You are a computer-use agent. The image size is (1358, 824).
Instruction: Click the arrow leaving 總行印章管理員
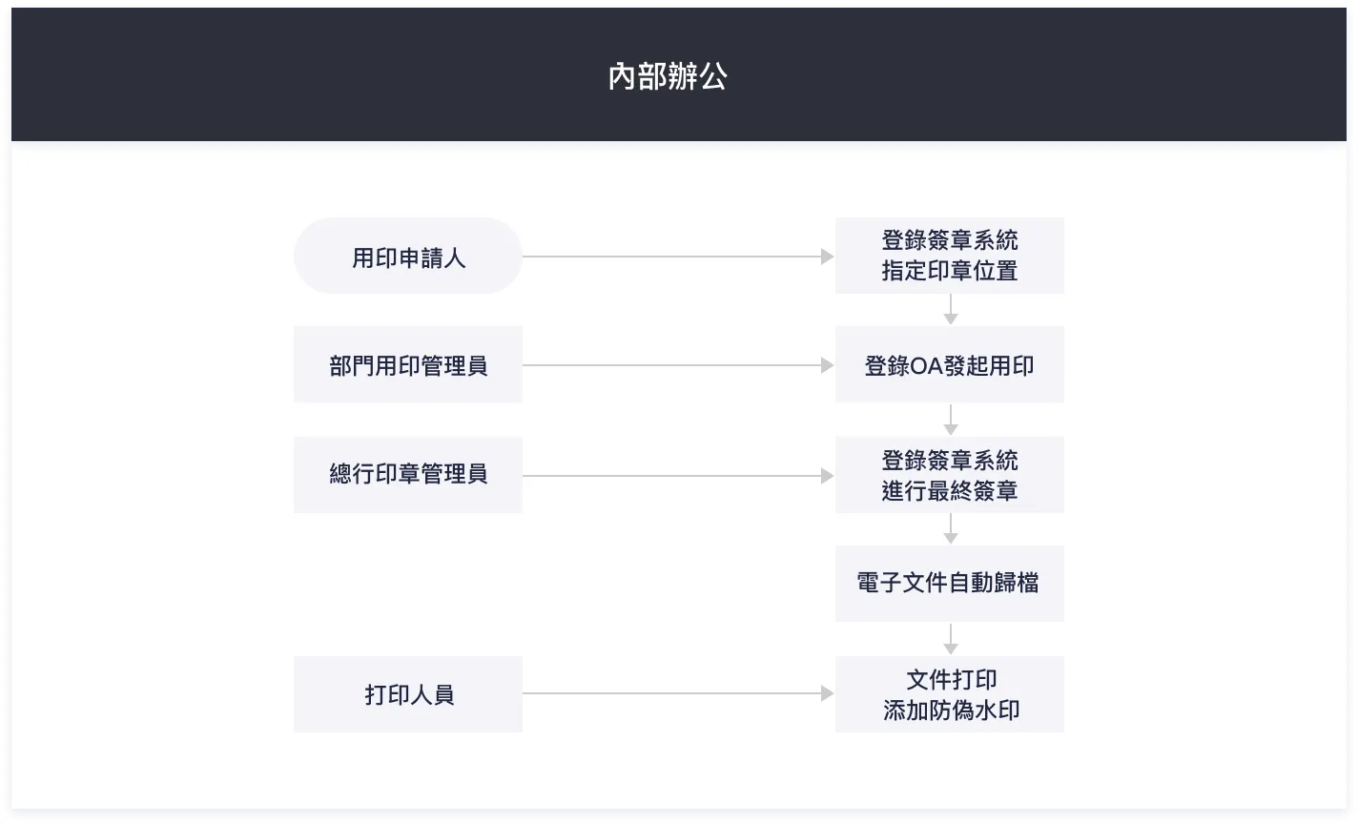tap(677, 476)
